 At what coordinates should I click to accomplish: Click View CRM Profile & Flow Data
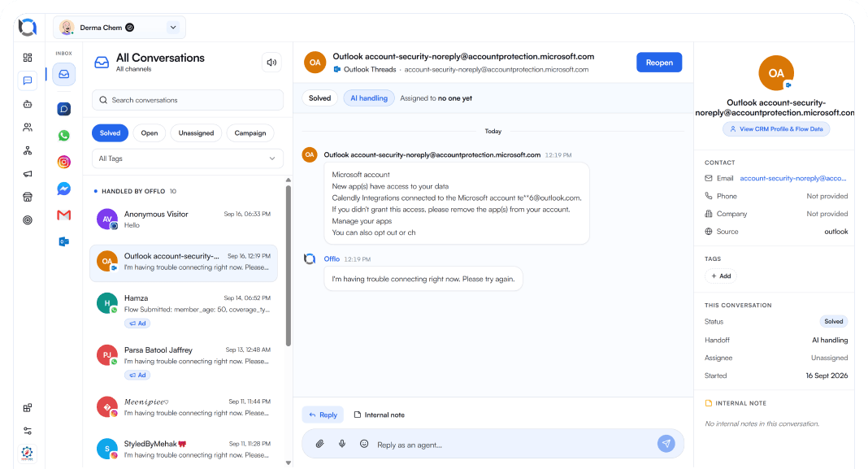point(776,129)
